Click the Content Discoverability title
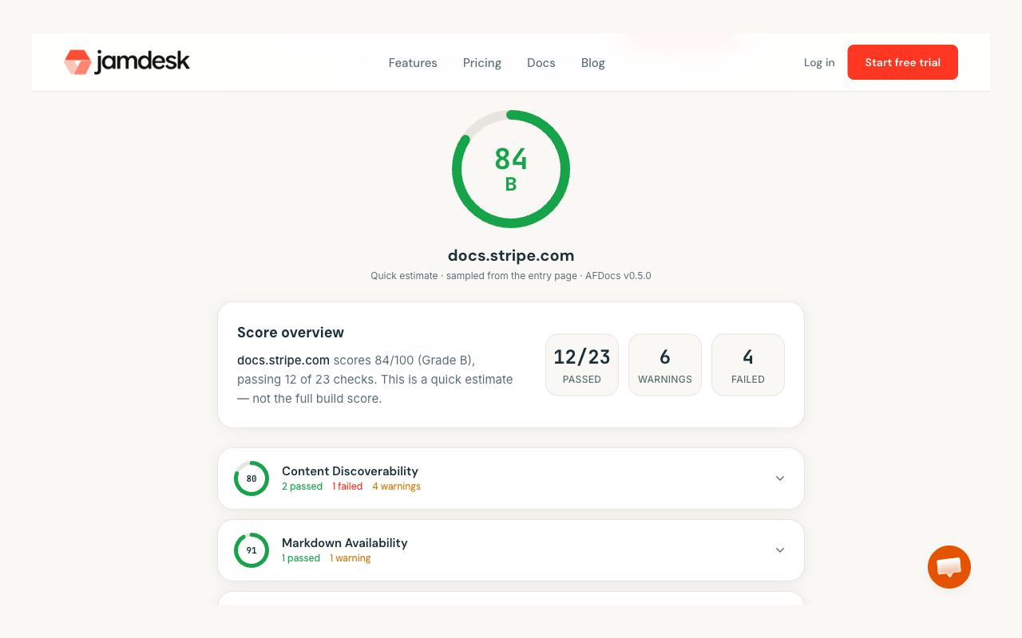 350,471
